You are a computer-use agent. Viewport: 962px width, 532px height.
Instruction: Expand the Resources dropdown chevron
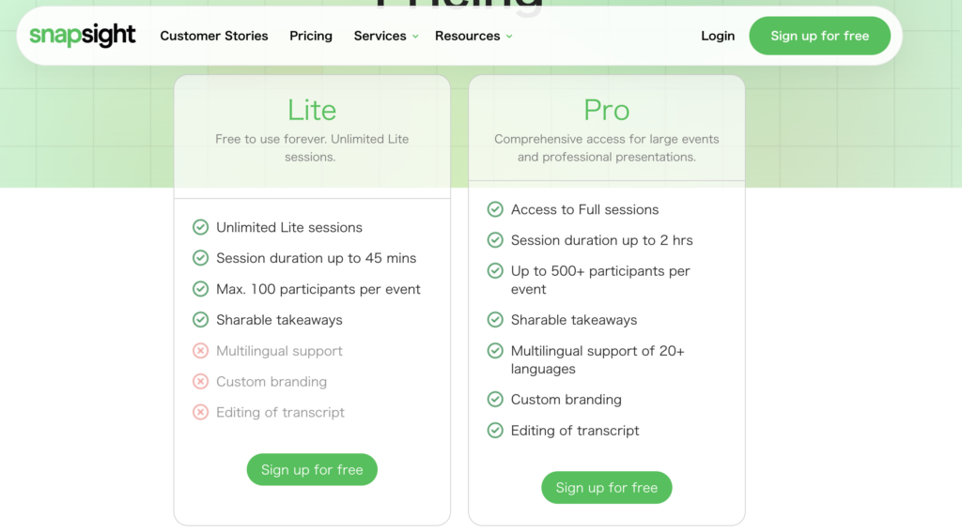click(509, 37)
